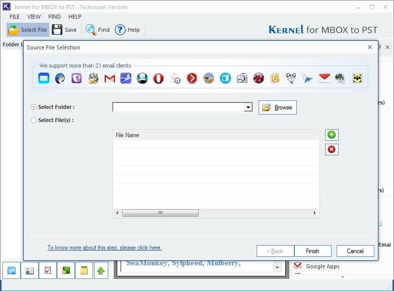Choose the Select Folder radio option

pyautogui.click(x=33, y=107)
